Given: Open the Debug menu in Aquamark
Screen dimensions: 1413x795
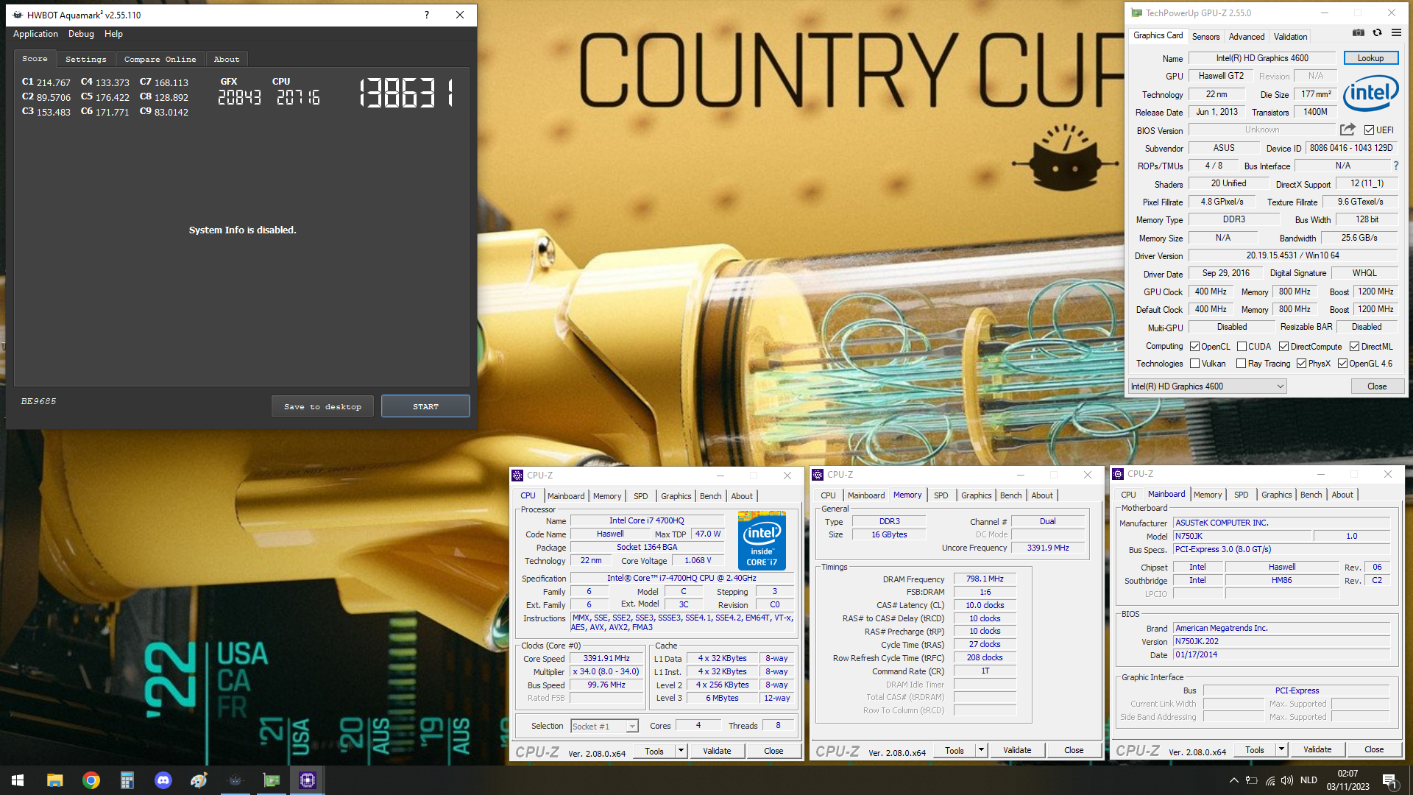Looking at the screenshot, I should (x=81, y=34).
